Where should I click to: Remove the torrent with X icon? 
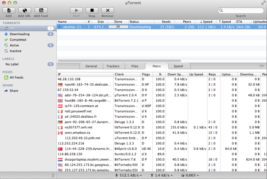108,10
